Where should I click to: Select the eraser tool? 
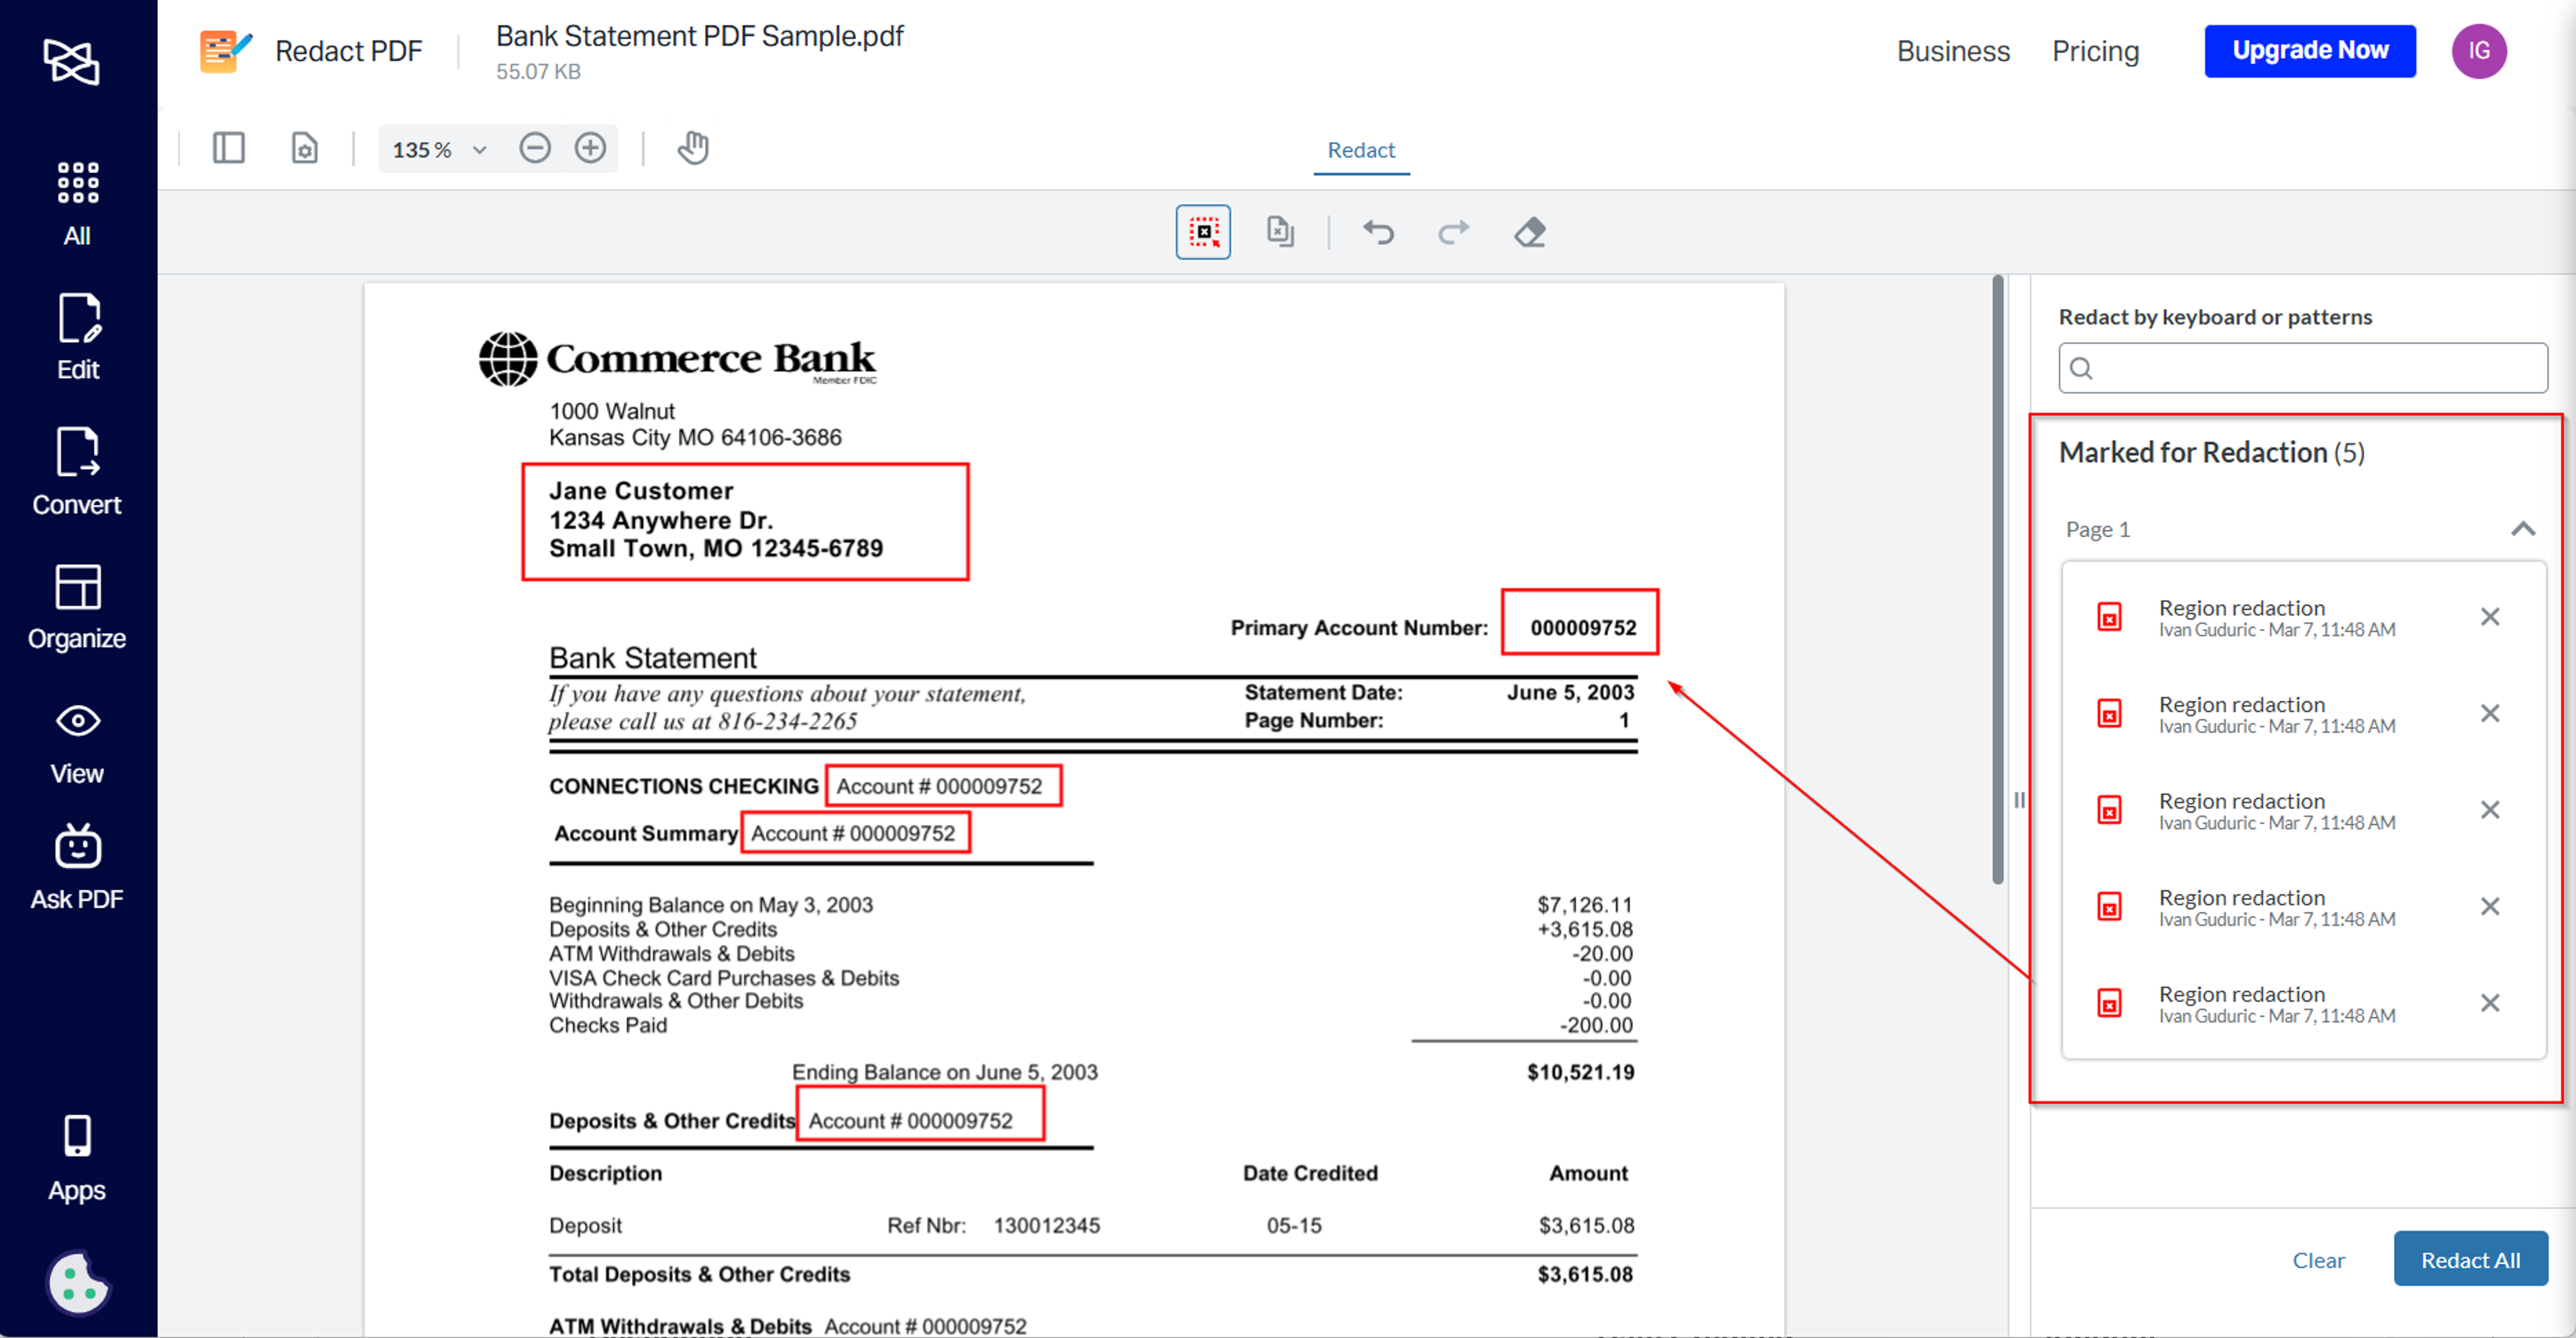coord(1530,232)
